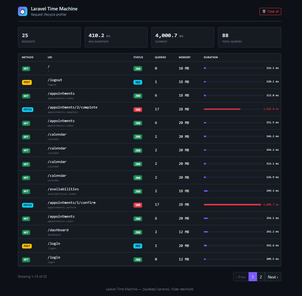Click the 109.5 ms duration value
This screenshot has width=302, height=296.
click(x=272, y=259)
